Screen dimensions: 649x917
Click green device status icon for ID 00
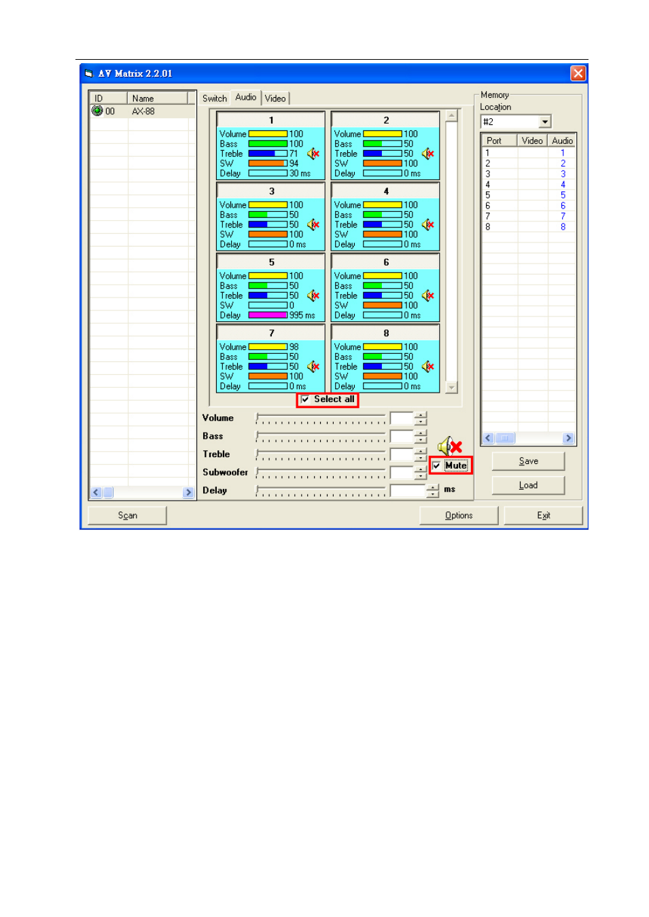point(97,111)
